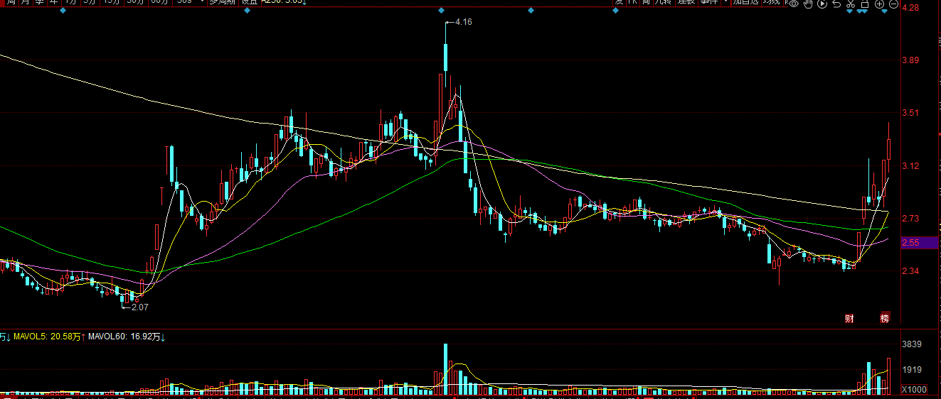Image resolution: width=941 pixels, height=399 pixels.
Task: Click the blue diamond marker above the 4.16 peak
Action: click(x=441, y=11)
